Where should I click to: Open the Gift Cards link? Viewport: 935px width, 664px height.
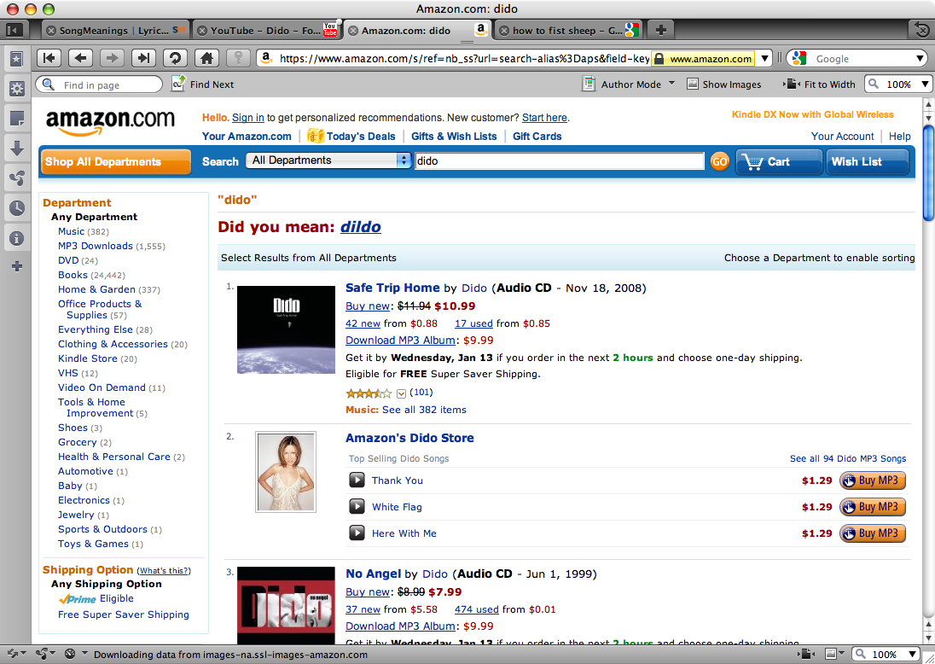pyautogui.click(x=537, y=136)
